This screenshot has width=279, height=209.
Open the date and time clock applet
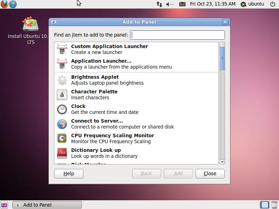click(213, 4)
